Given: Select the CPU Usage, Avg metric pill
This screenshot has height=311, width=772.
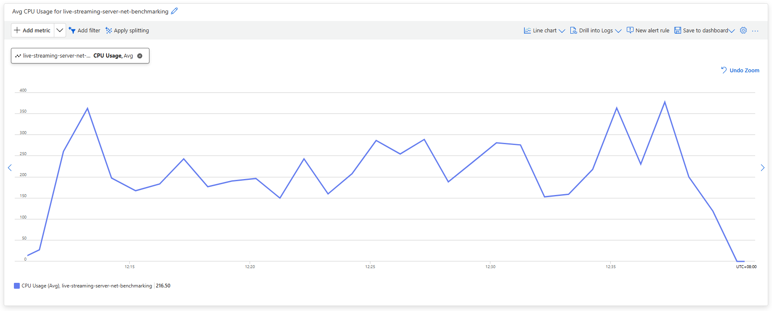Looking at the screenshot, I should pos(80,55).
